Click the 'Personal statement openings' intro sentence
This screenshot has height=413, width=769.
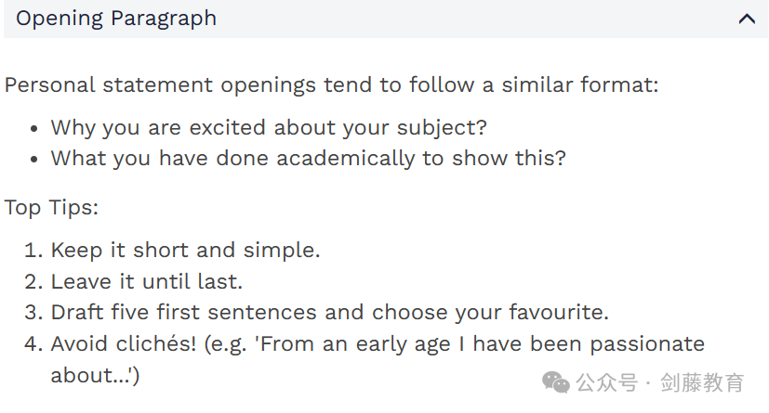(331, 85)
